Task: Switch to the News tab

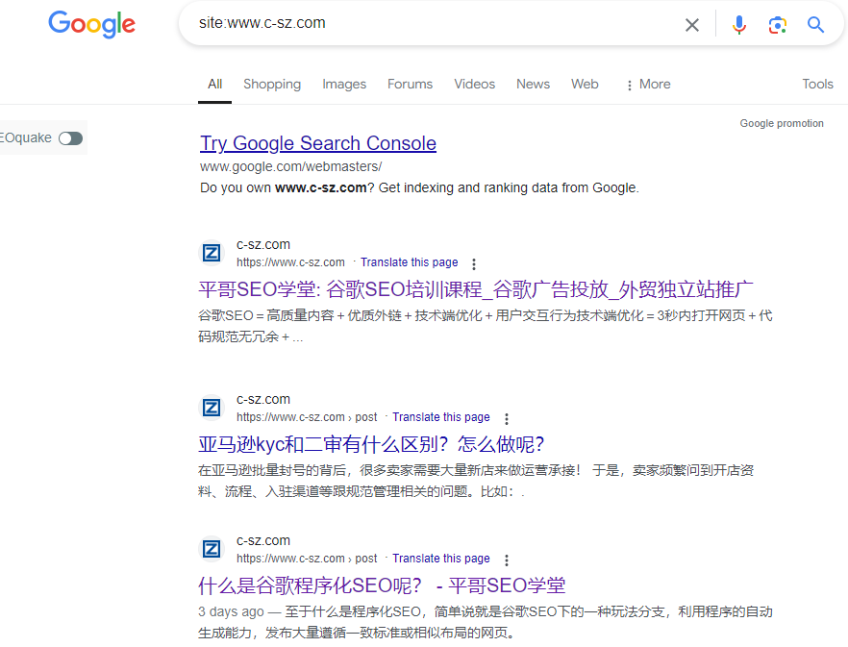Action: pyautogui.click(x=533, y=85)
